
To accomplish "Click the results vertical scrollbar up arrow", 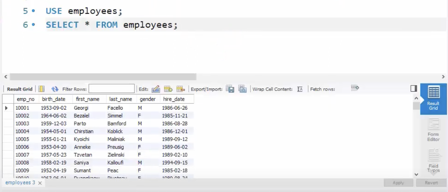I will (416, 98).
